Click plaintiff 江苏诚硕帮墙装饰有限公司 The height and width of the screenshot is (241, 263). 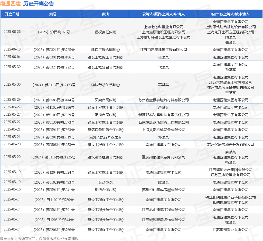[x=164, y=220]
